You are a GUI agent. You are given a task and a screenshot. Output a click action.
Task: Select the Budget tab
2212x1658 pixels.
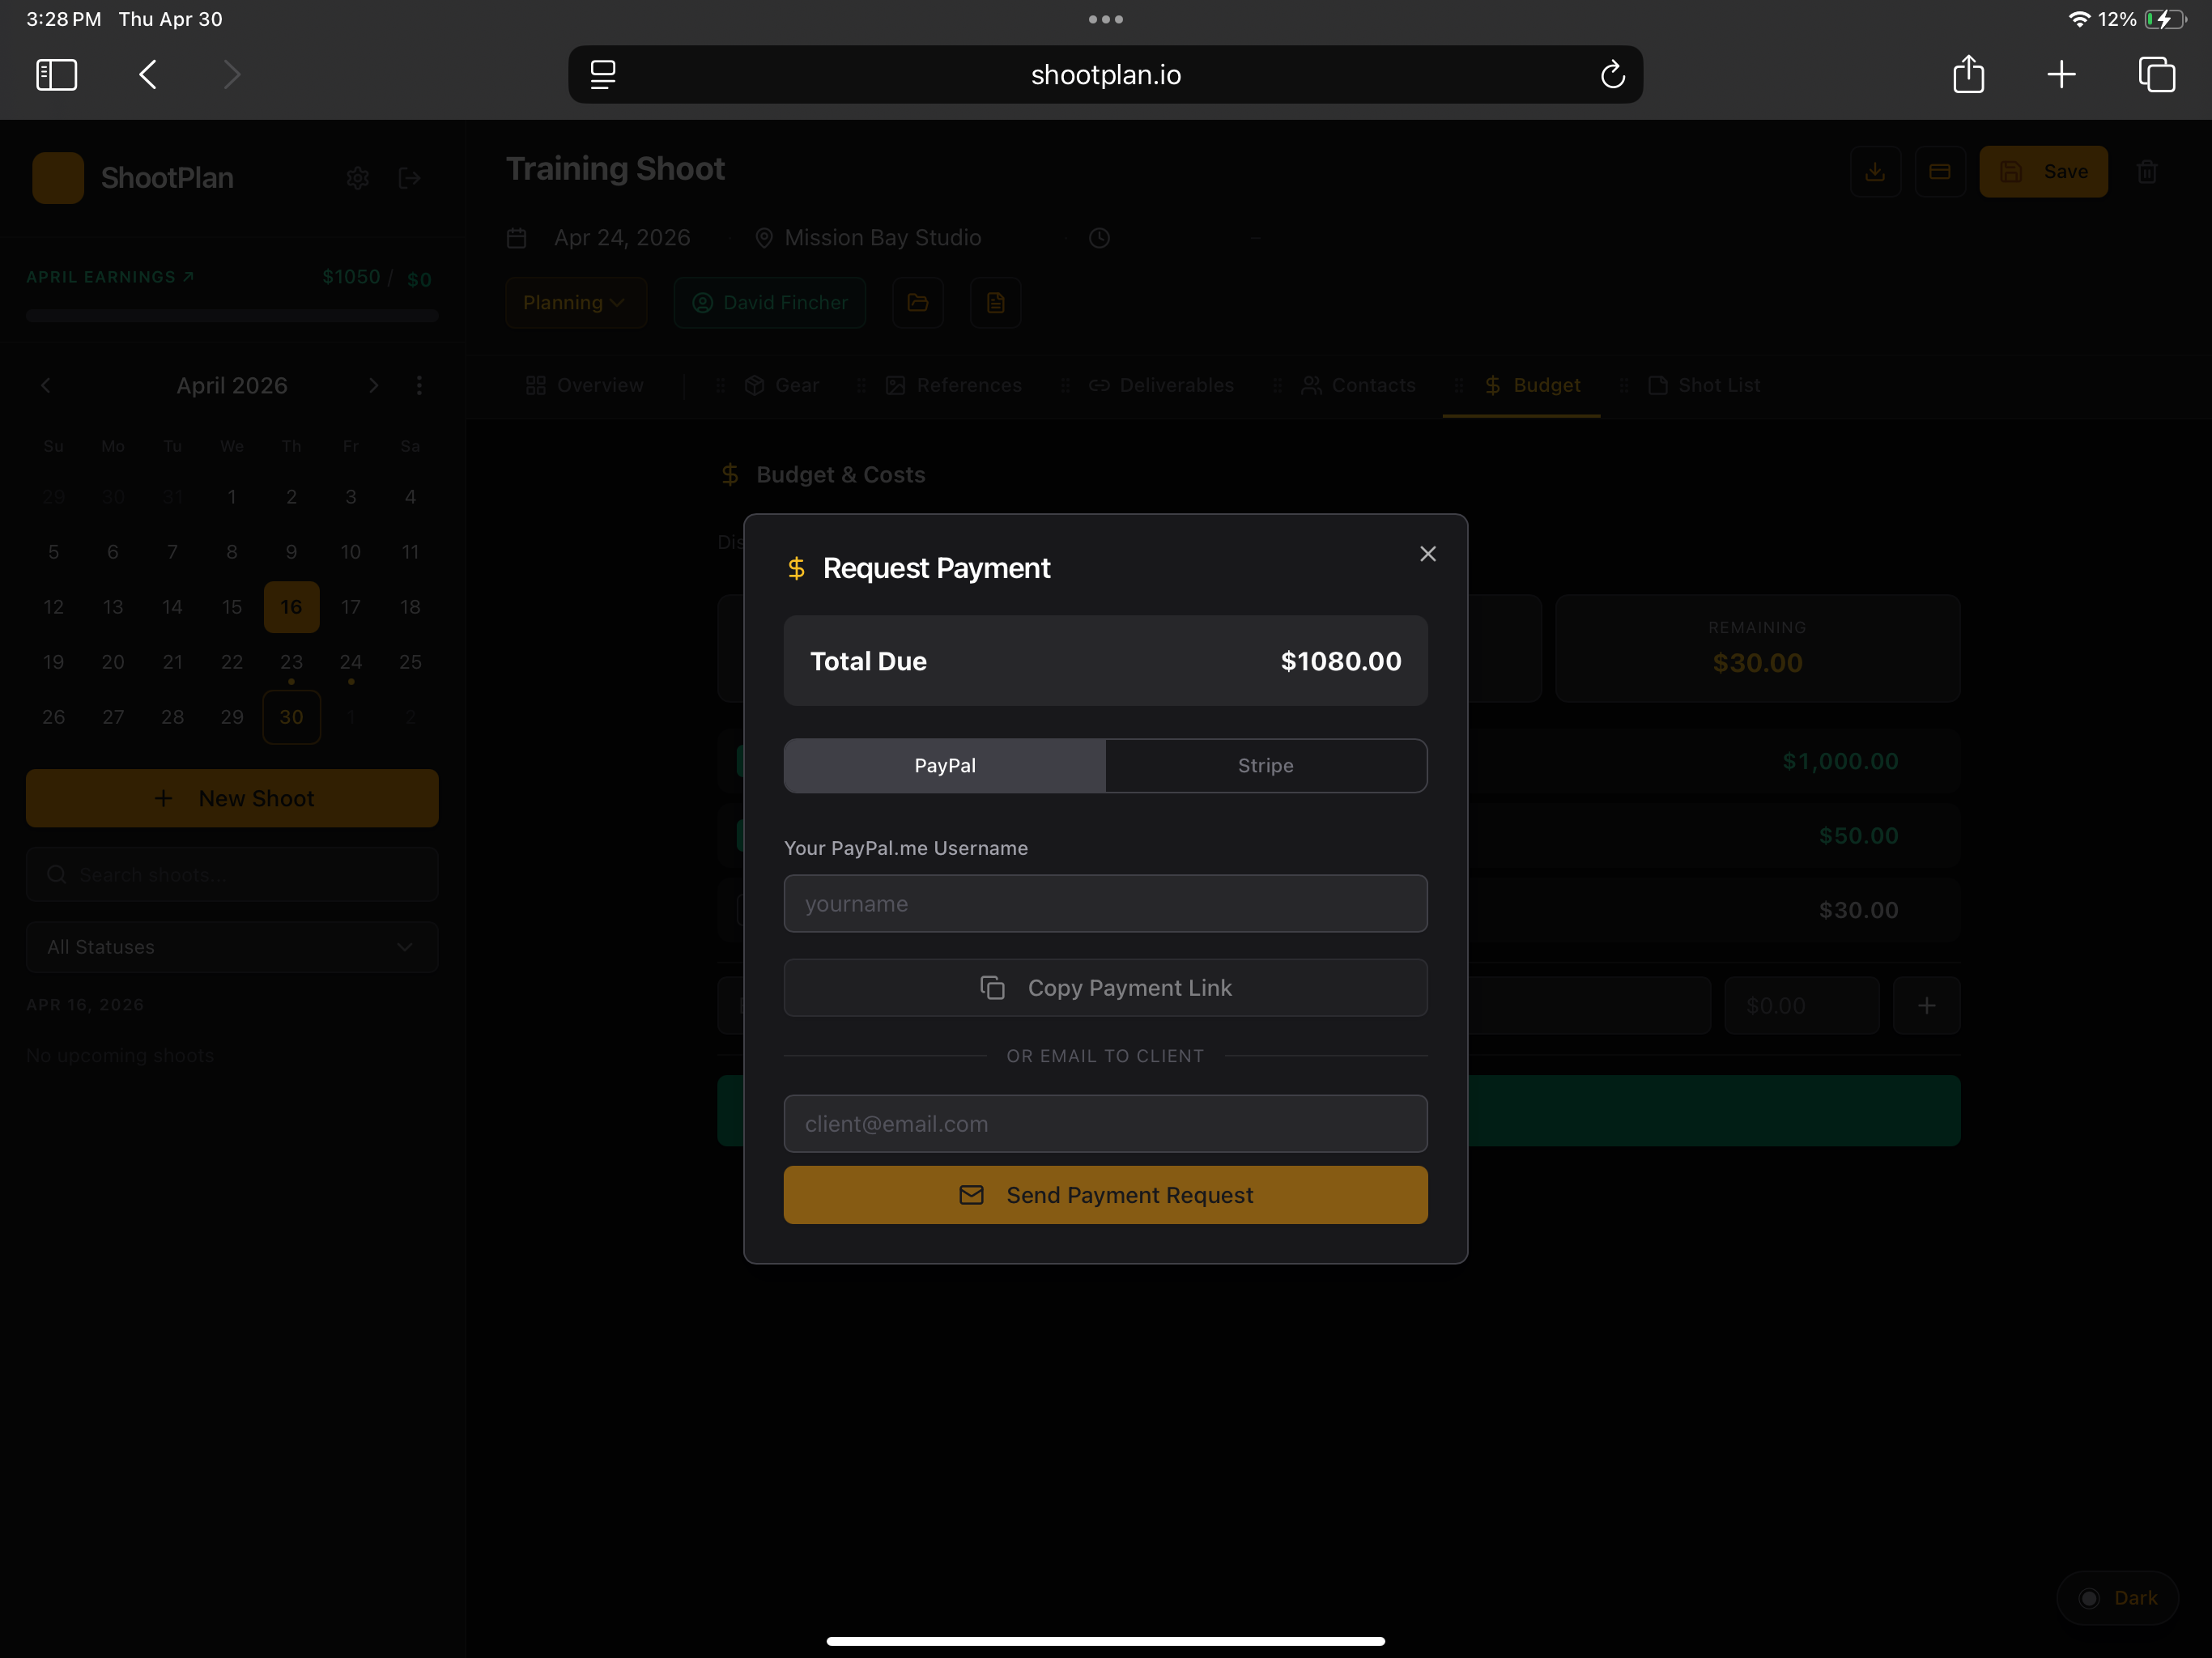point(1532,385)
